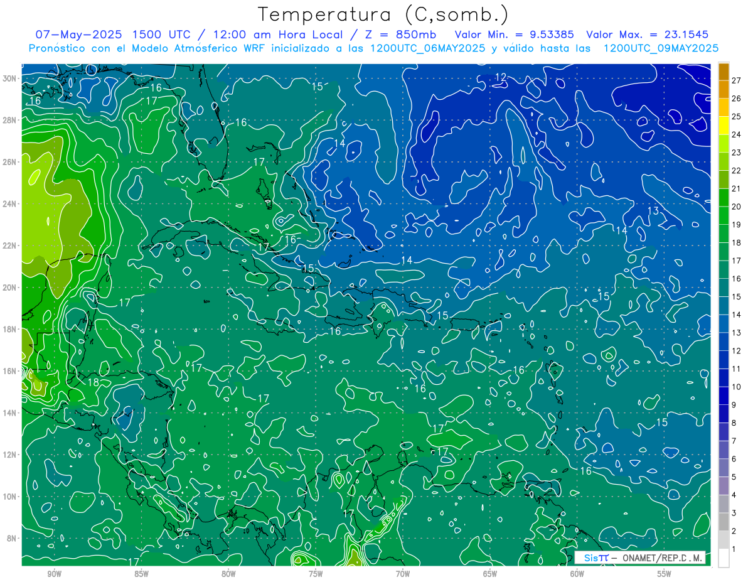Click the "10N" latitude axis label
The width and height of the screenshot is (753, 582).
tap(9, 496)
